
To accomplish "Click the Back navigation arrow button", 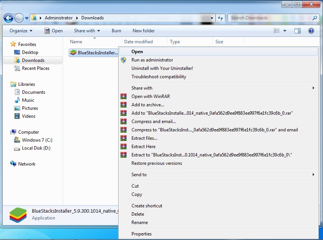I will (8, 18).
